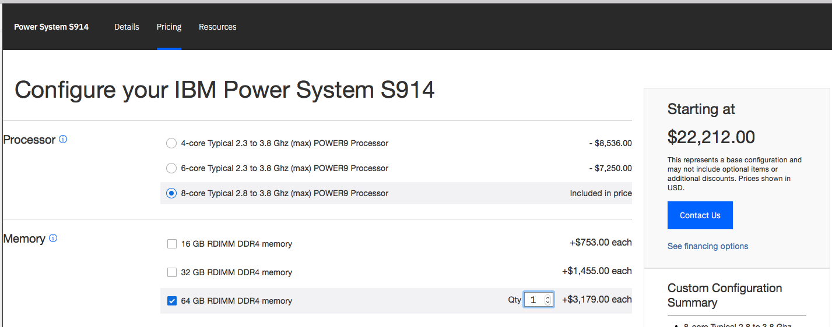832x327 pixels.
Task: Click the - $8,536.00 price for 4-core
Action: point(610,143)
